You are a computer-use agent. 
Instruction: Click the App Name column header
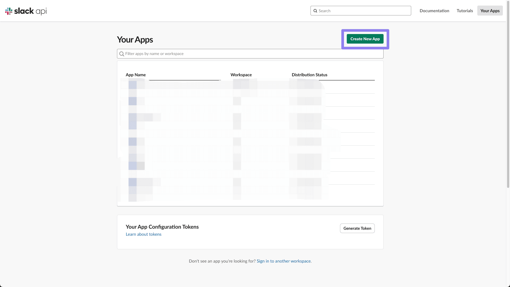coord(136,75)
